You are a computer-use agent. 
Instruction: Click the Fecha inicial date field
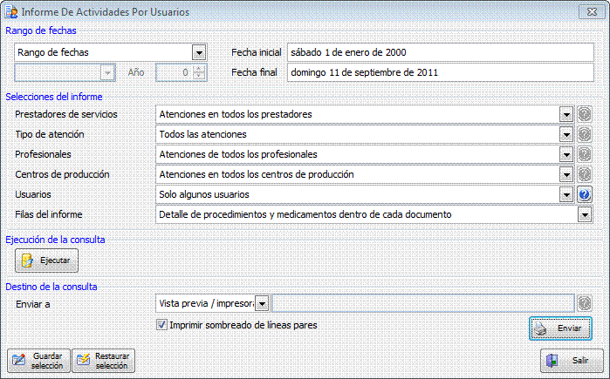[x=441, y=52]
